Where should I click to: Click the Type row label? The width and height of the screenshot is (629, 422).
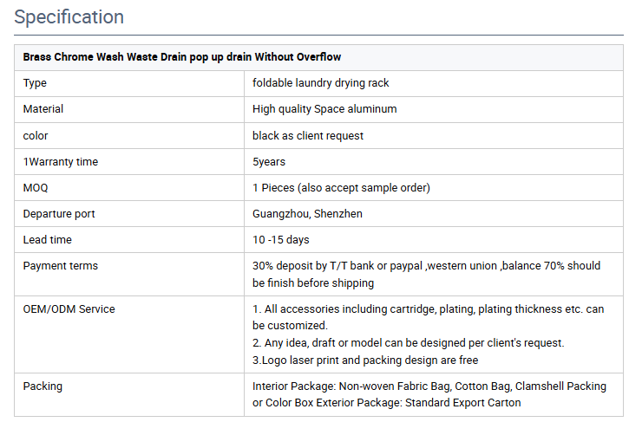tap(35, 83)
